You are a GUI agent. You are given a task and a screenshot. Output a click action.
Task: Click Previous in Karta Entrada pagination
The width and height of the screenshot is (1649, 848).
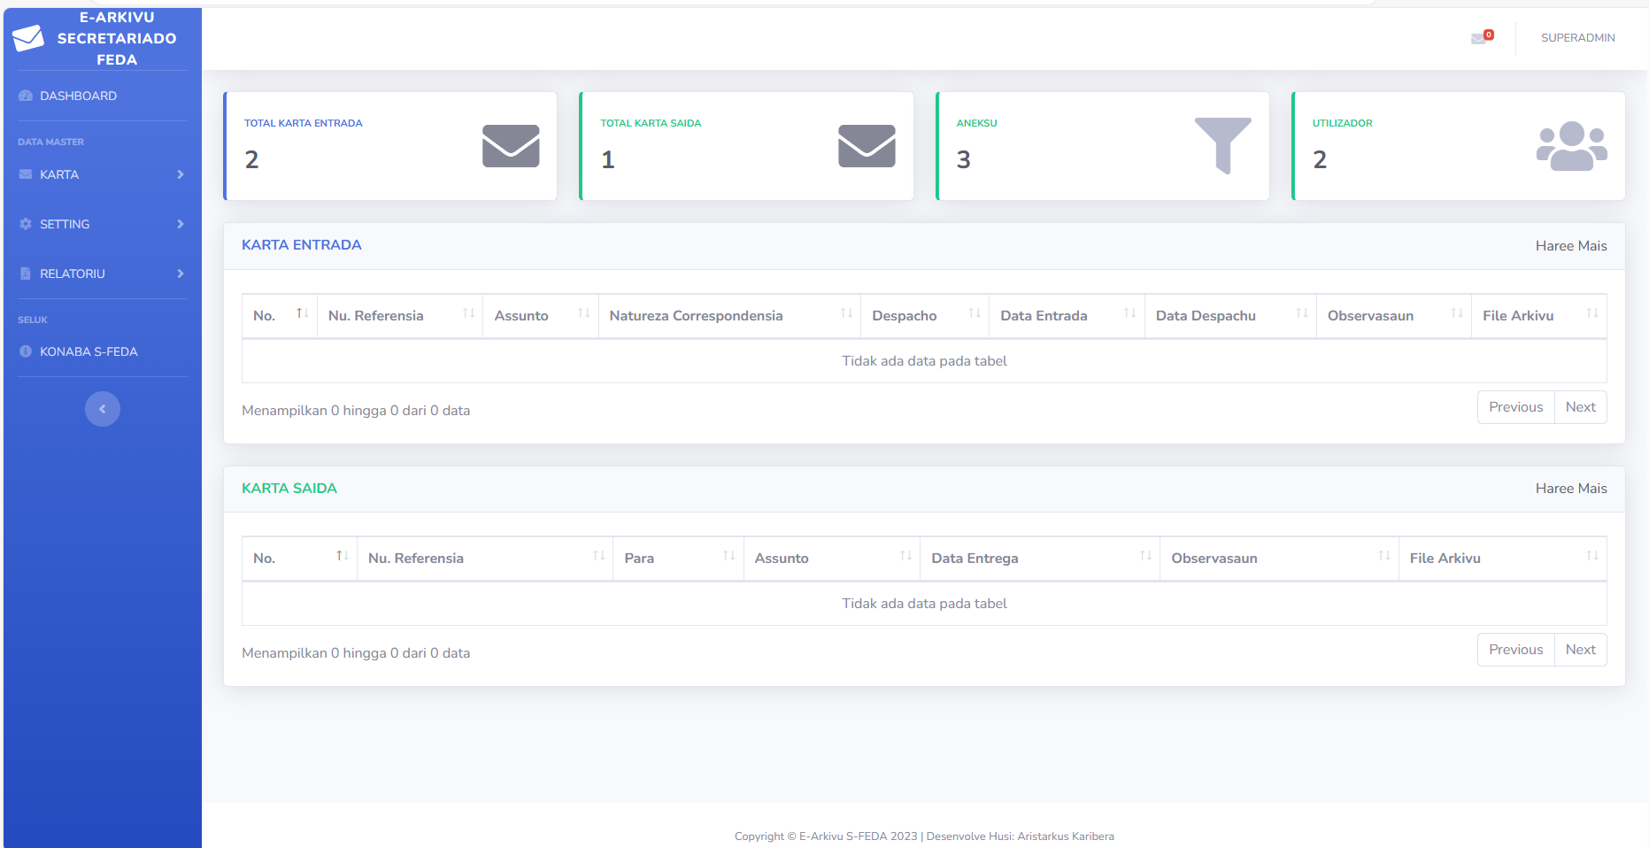click(1515, 407)
